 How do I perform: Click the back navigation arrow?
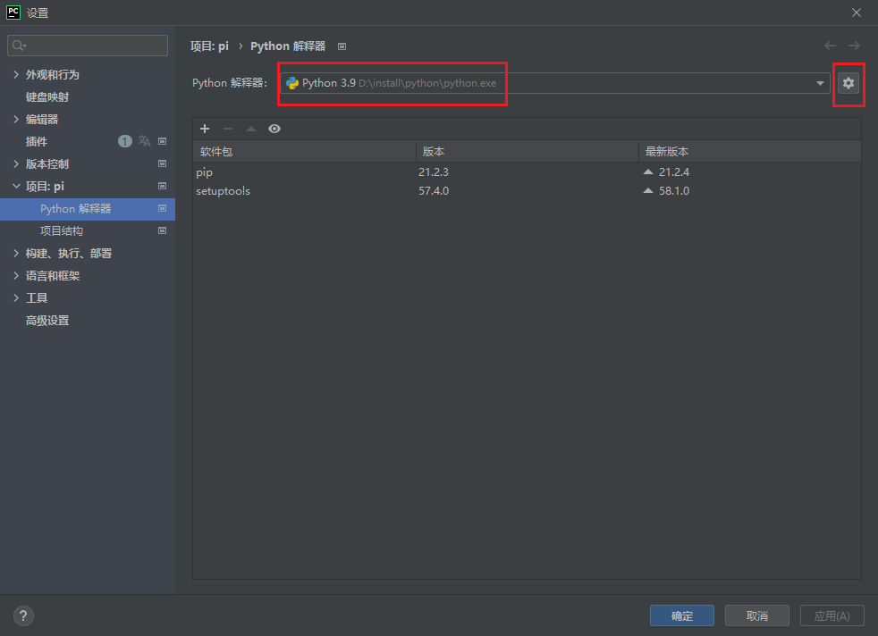[x=831, y=46]
